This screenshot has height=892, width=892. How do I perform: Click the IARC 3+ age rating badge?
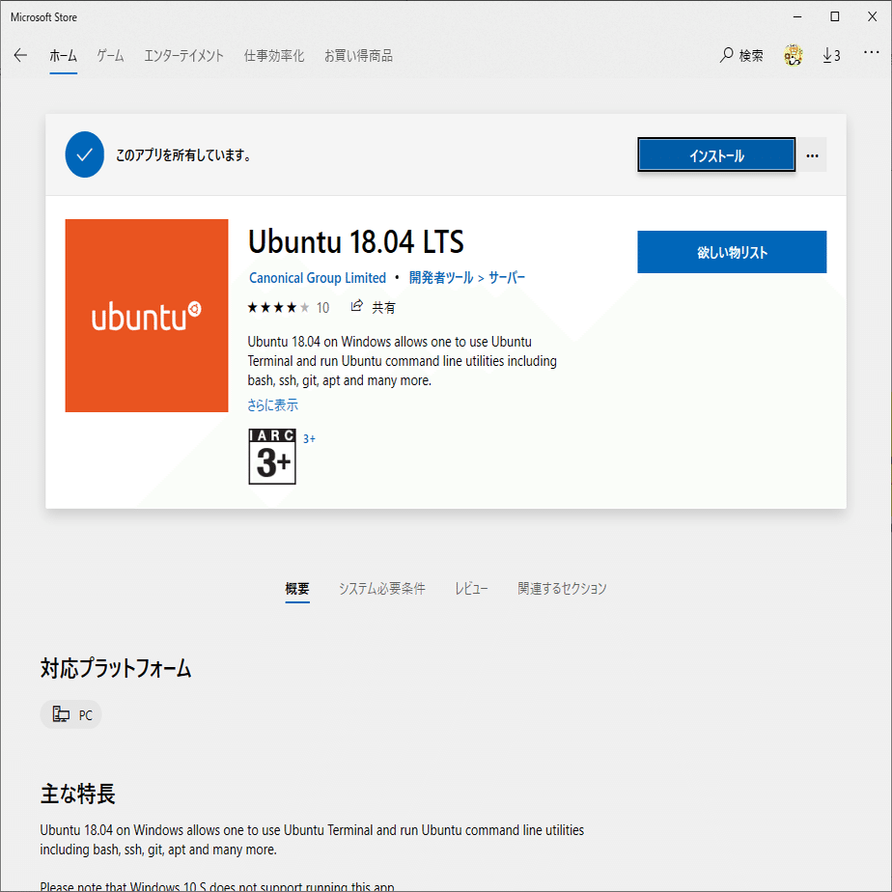[x=271, y=456]
